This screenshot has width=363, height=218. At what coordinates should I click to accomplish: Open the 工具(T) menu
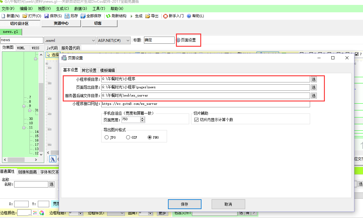tap(99, 9)
